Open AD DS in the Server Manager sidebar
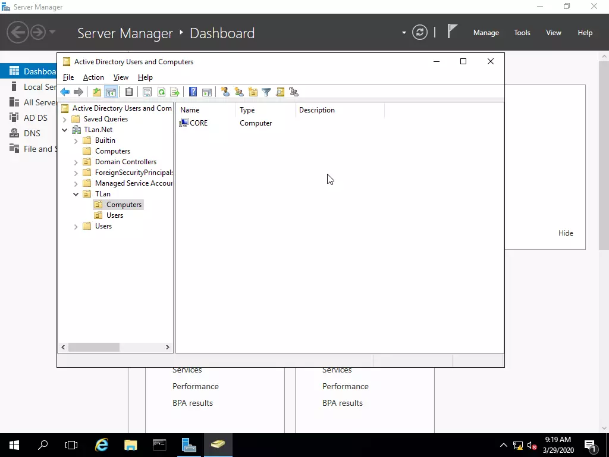609x457 pixels. coord(29,118)
